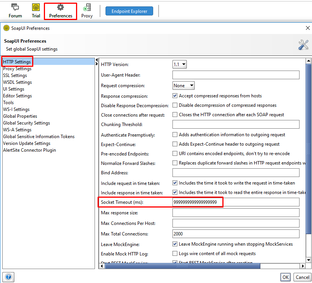Enable Disable decompression of compressed responses
This screenshot has height=283, width=312.
[175, 105]
